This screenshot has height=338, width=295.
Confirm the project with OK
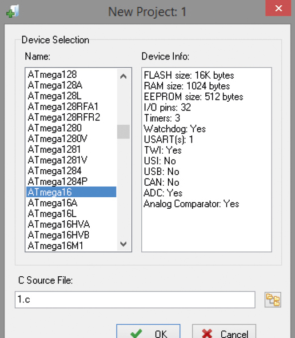[148, 331]
